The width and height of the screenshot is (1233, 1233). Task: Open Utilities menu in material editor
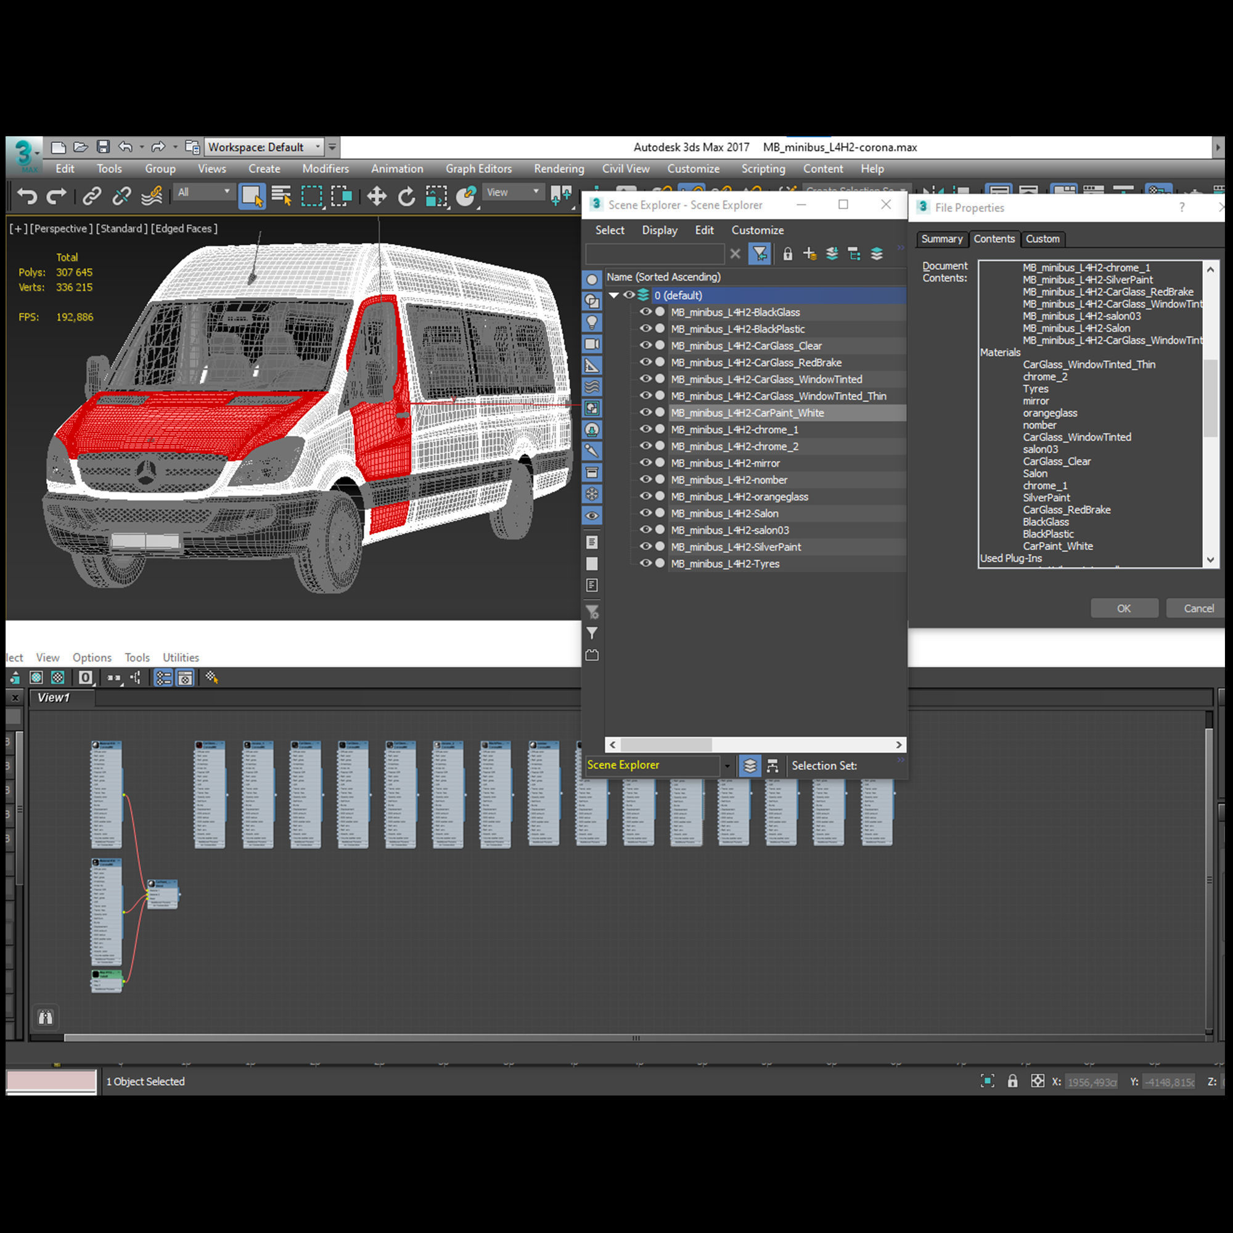[181, 657]
